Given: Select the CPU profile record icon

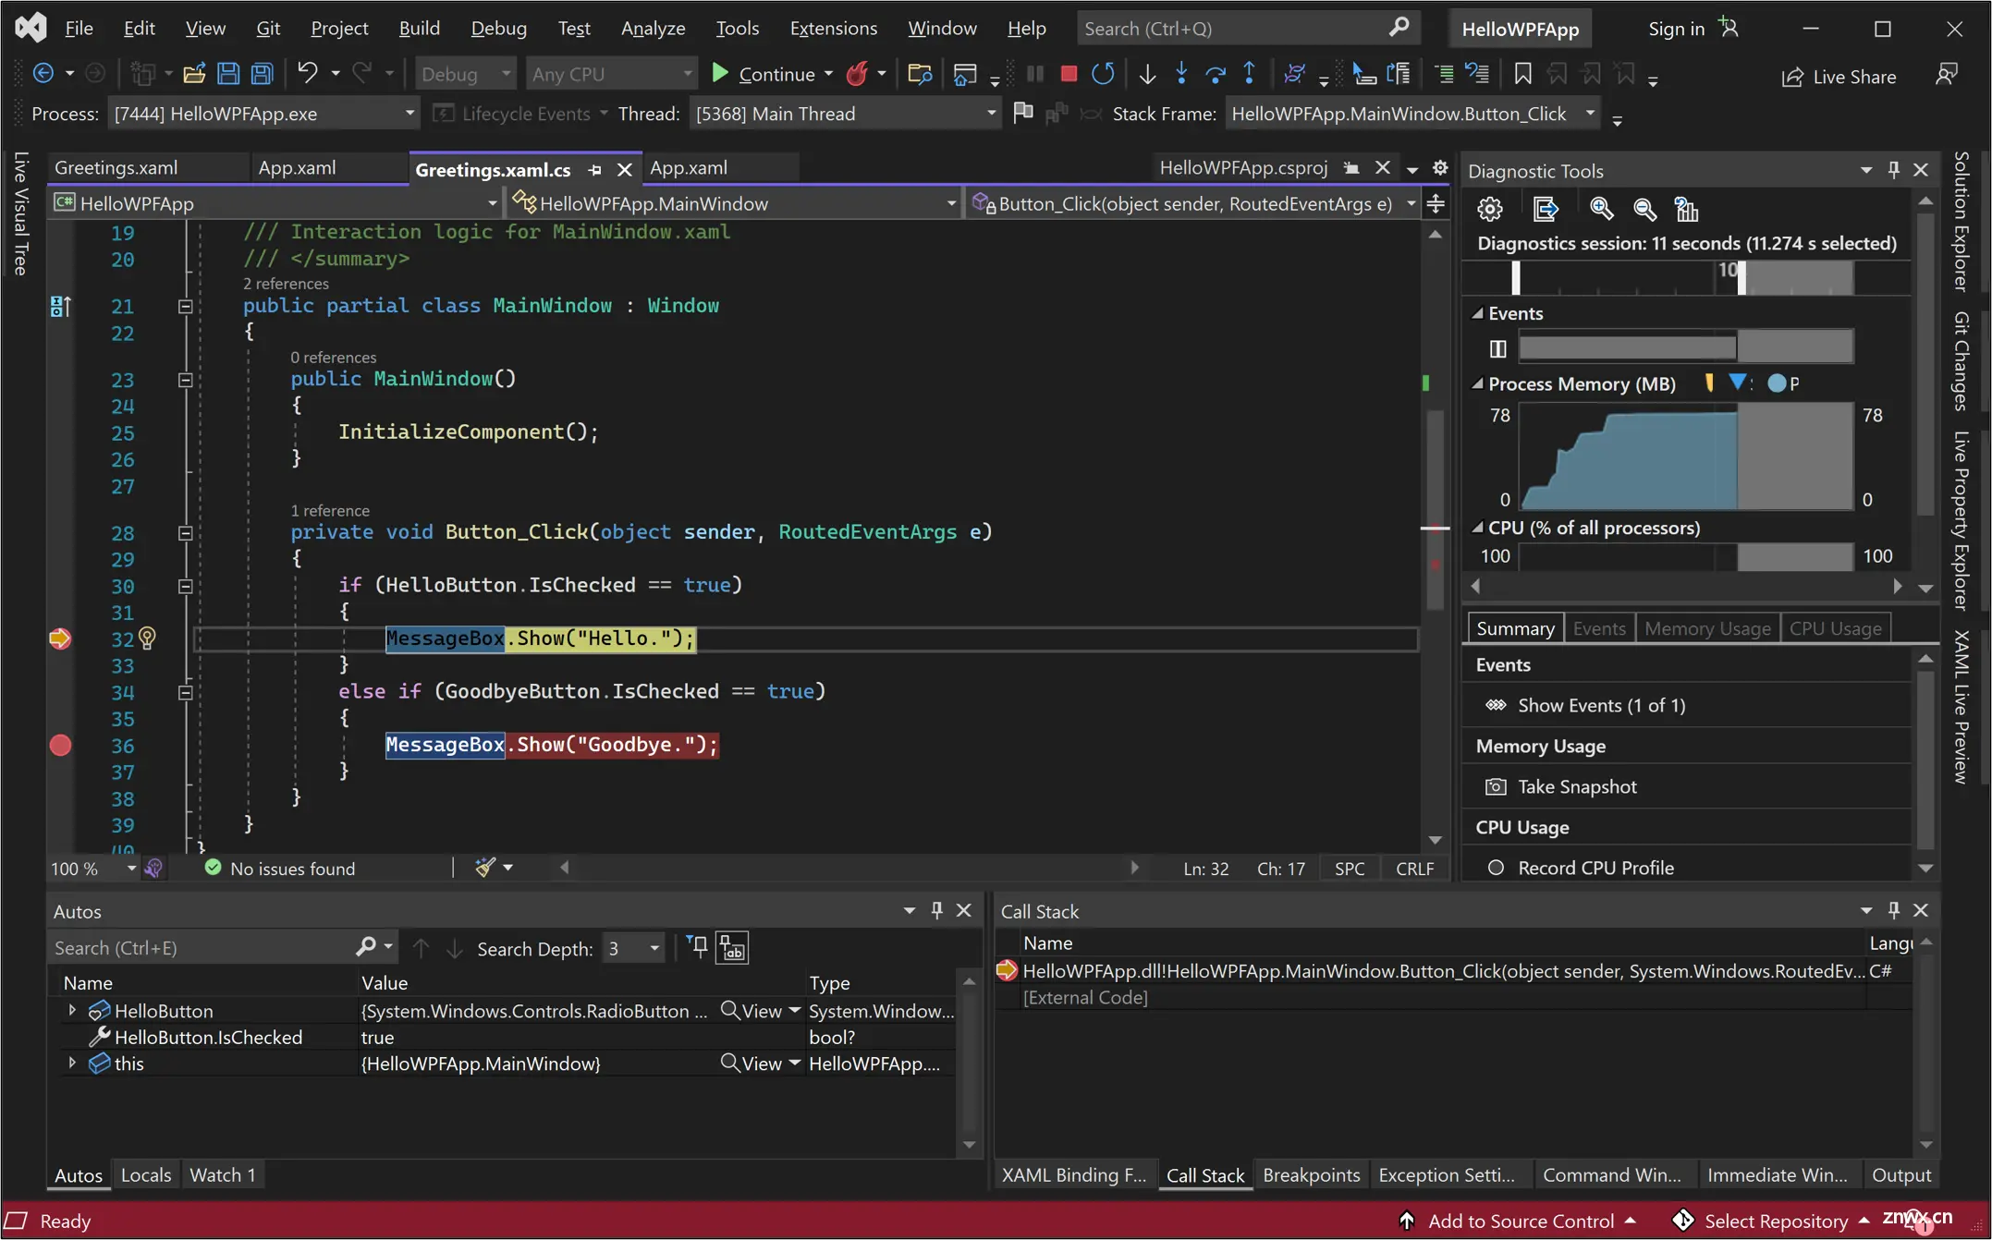Looking at the screenshot, I should [x=1495, y=867].
